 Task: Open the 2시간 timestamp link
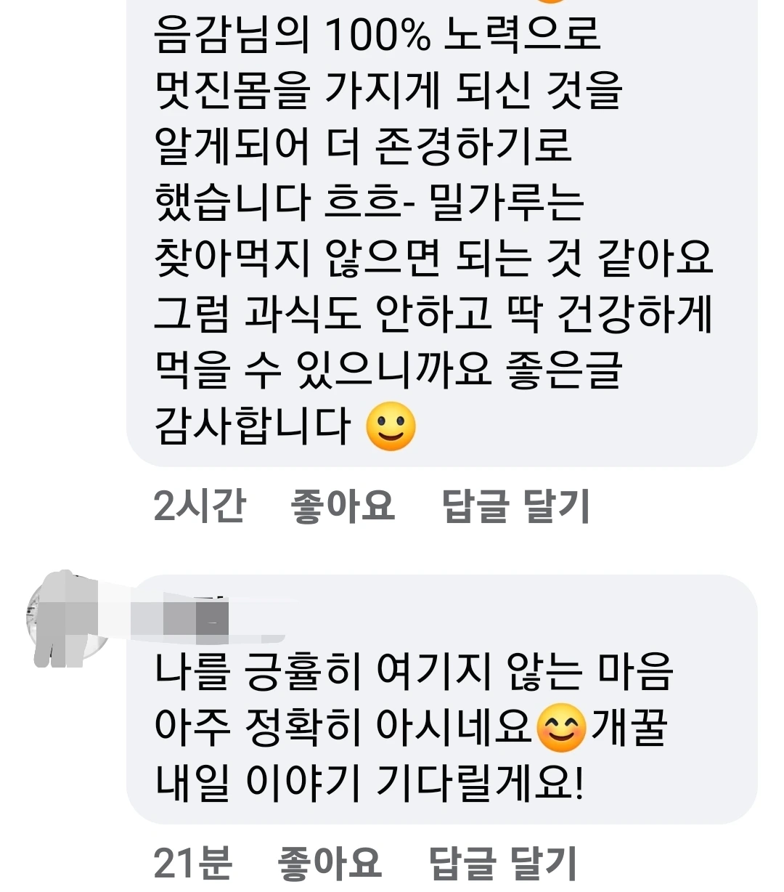click(x=200, y=506)
